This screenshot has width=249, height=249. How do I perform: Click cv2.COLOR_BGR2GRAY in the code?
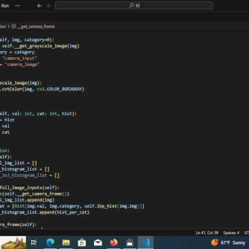tap(60, 89)
